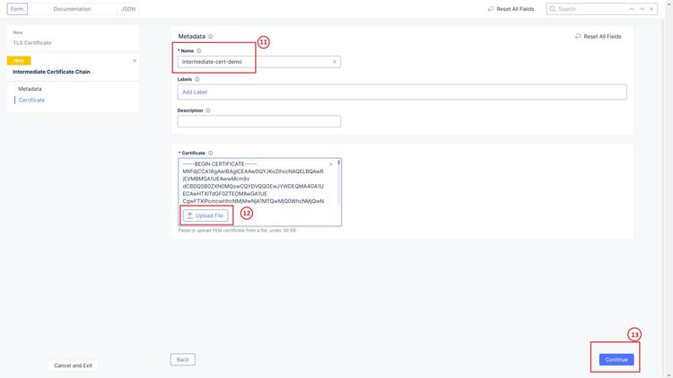The width and height of the screenshot is (673, 378).
Task: Select Intermediate Certificate Chain item
Action: tap(51, 72)
